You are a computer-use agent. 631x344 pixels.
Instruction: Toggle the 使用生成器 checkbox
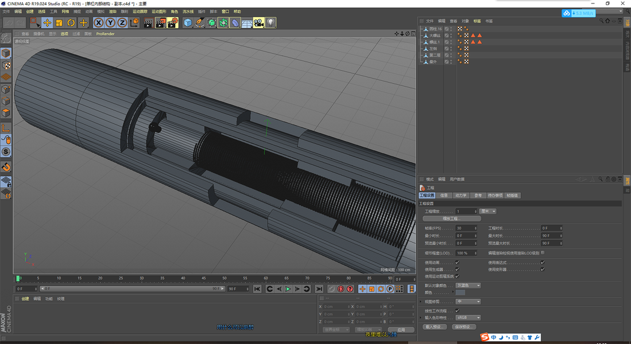(x=457, y=269)
